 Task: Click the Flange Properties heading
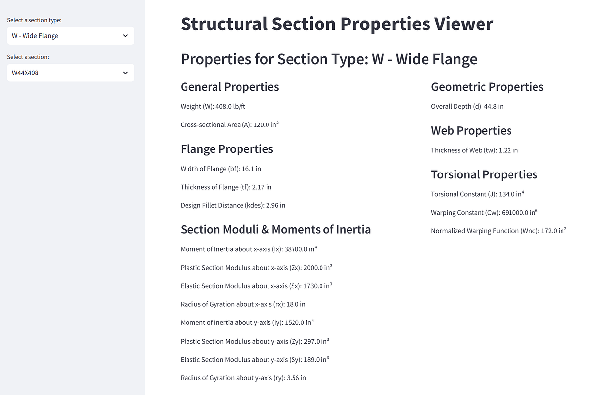(227, 149)
